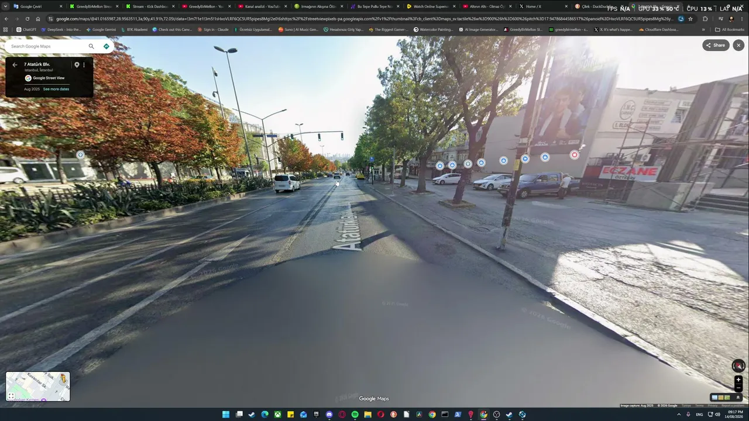Viewport: 749px width, 421px height.
Task: Reload the page
Action: [28, 19]
